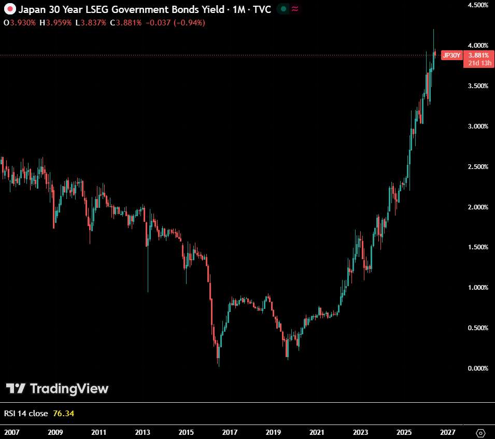Click the 2015 label on time axis

(x=186, y=432)
